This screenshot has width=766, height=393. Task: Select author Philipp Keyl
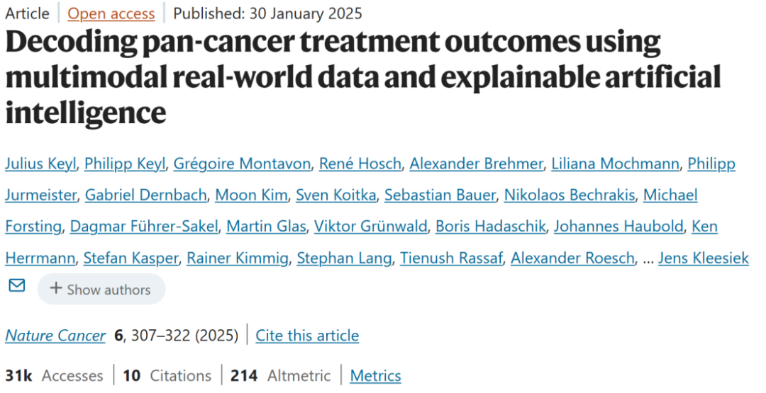[x=125, y=164]
